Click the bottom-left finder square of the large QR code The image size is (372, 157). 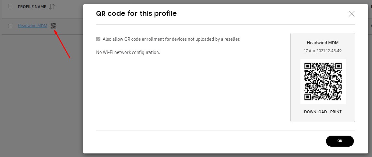(x=308, y=96)
